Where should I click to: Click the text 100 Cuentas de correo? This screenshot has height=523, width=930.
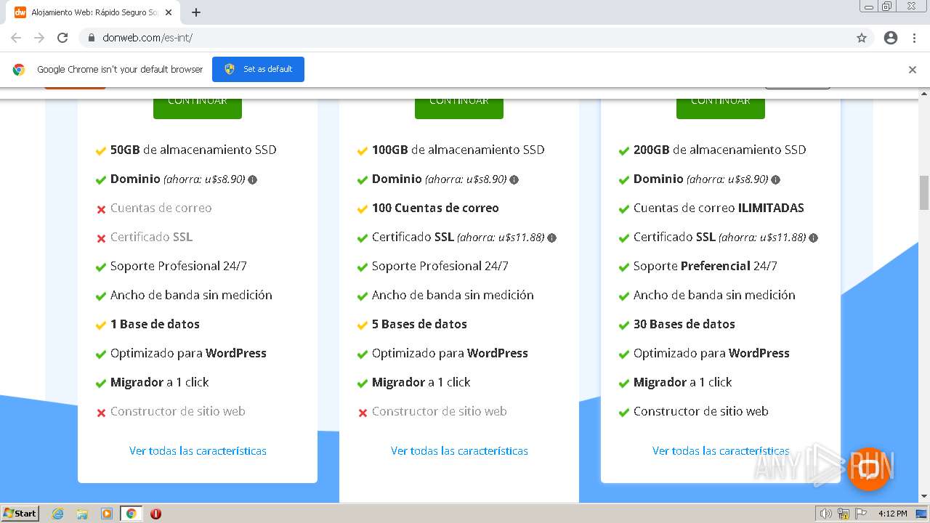(x=435, y=208)
